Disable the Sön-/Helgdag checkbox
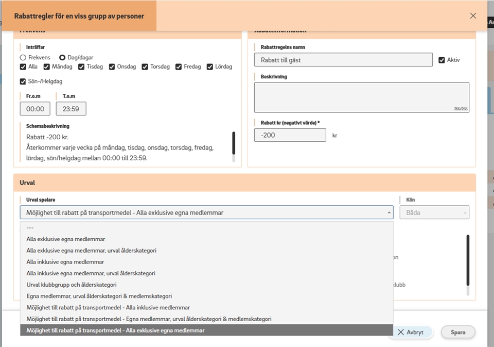 (23, 81)
